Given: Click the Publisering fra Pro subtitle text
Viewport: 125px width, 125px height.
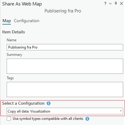Looking at the screenshot, I should [x=63, y=11].
